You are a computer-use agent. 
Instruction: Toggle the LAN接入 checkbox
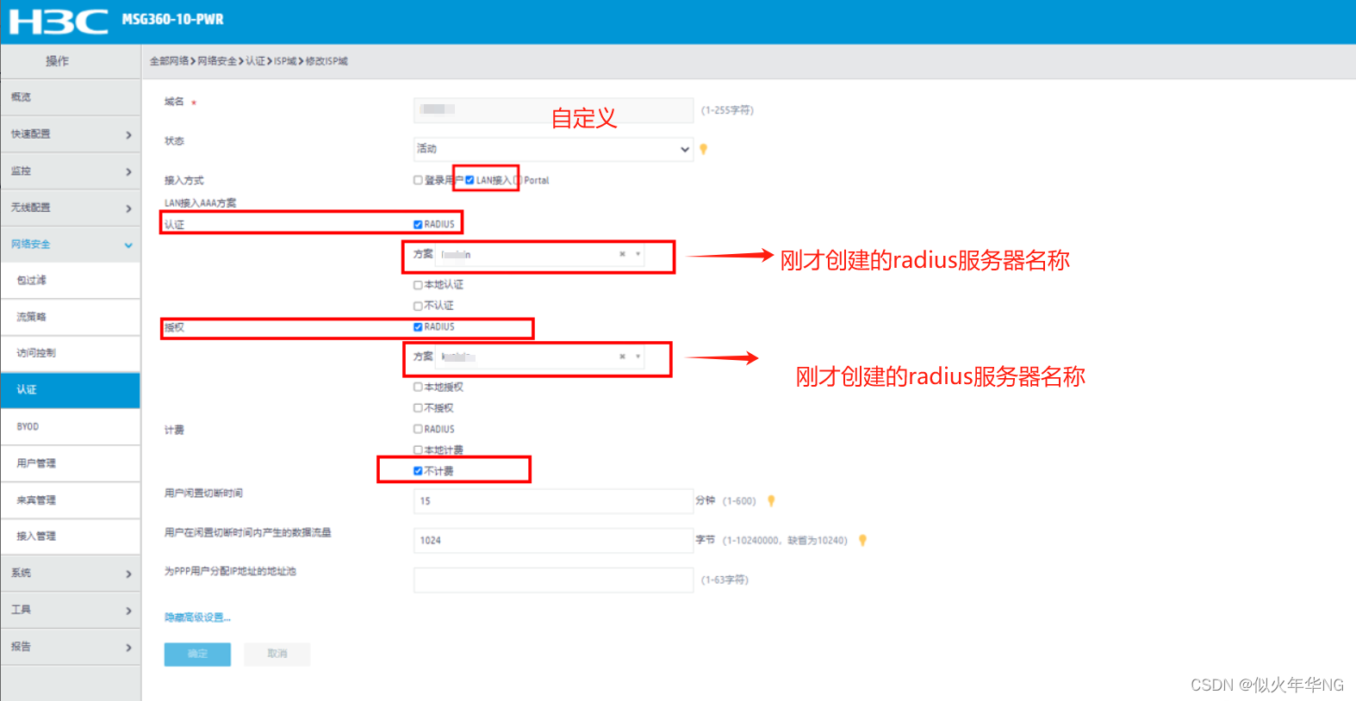[x=470, y=180]
